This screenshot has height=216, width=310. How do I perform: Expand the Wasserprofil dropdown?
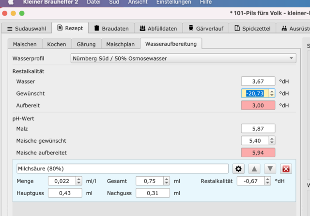(x=183, y=58)
